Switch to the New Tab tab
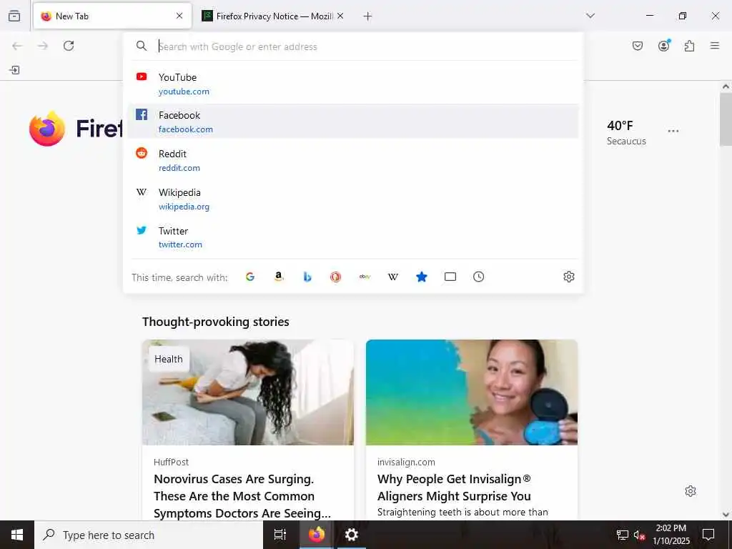Viewport: 732px width, 549px height. (112, 16)
